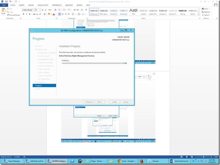Screen dimensions: 220x165
Task: Activate Format Painter
Action: [13, 15]
